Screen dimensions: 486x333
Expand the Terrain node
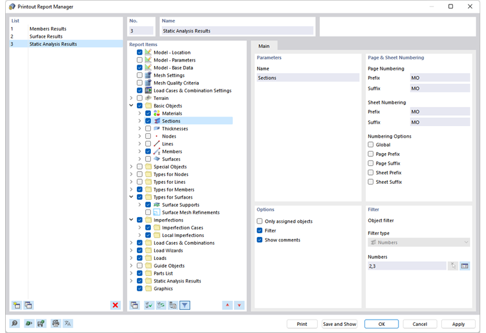[132, 98]
